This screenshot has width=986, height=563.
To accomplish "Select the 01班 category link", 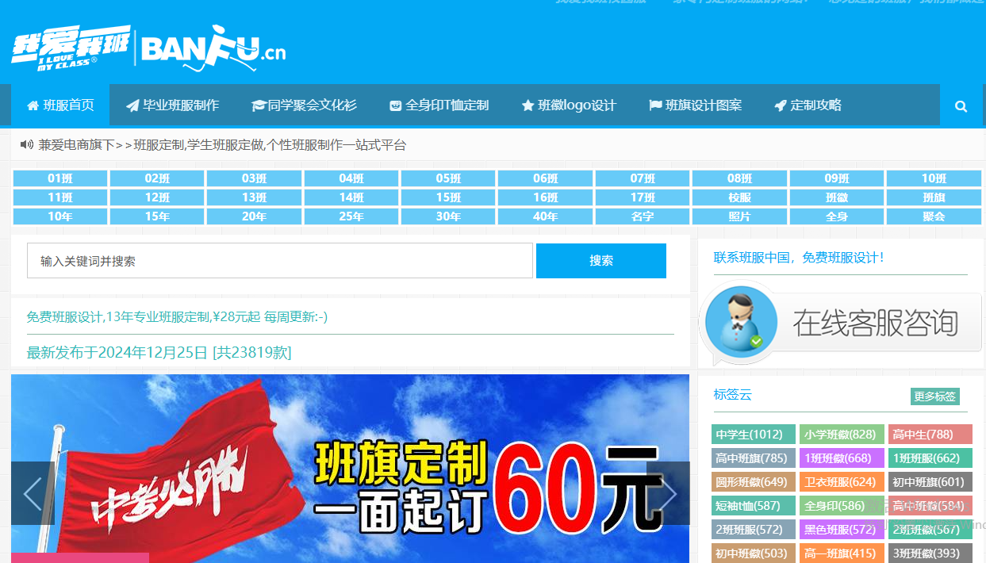I will click(x=60, y=178).
